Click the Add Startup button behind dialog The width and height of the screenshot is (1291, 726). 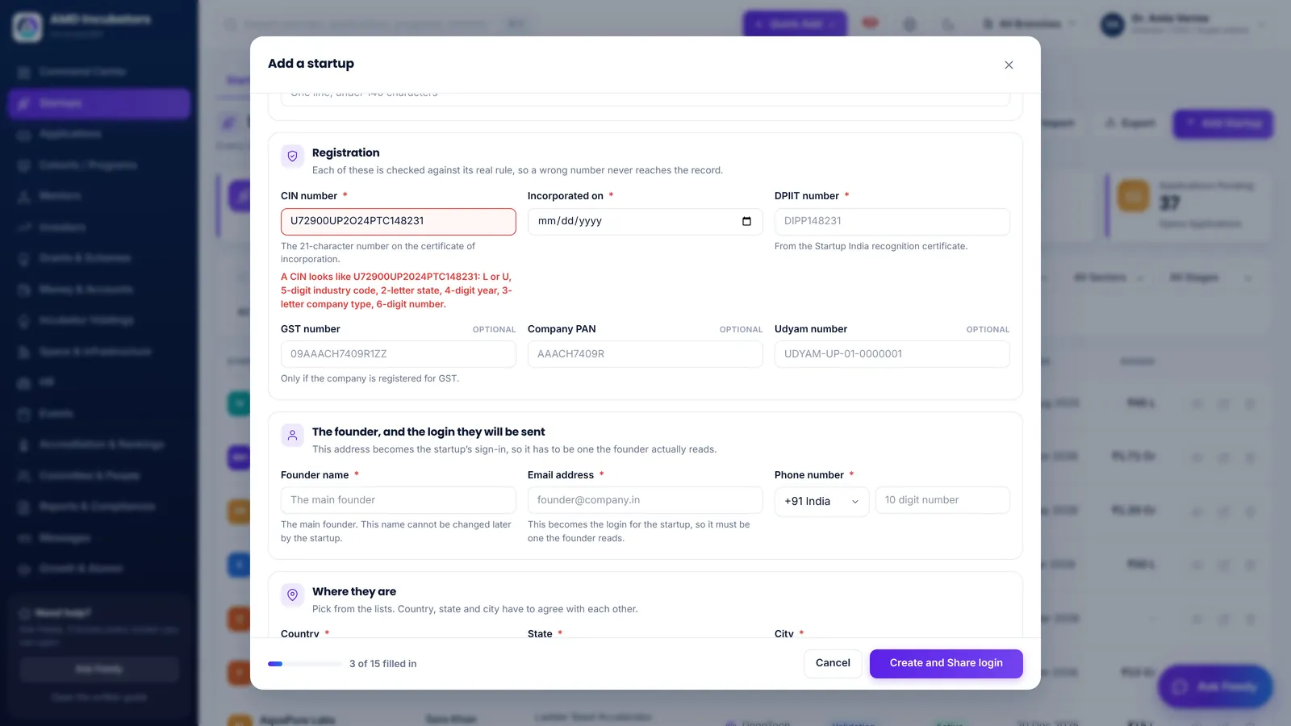coord(1223,123)
